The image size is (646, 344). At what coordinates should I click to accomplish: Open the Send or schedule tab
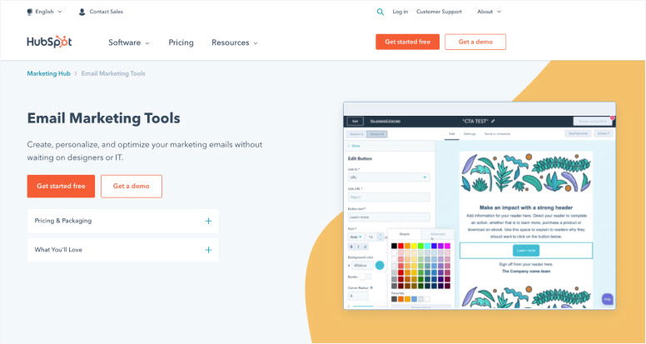pos(497,134)
